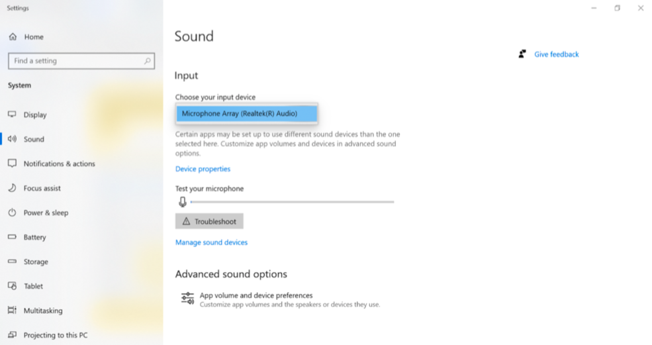652x345 pixels.
Task: Click the Display monitor icon
Action: (12, 114)
